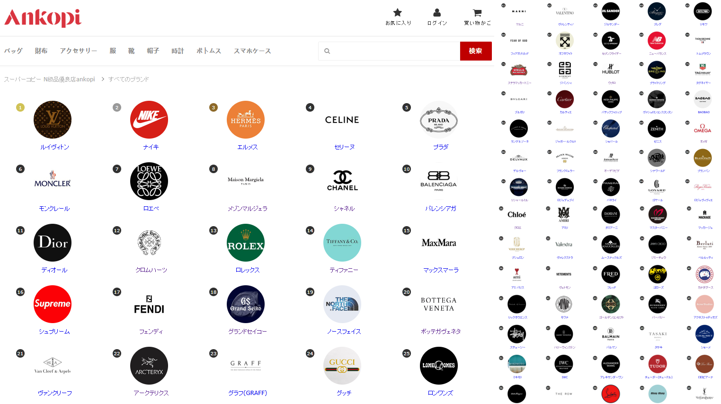721x404 pixels.
Task: Open the Lone Ones logo
Action: [439, 366]
